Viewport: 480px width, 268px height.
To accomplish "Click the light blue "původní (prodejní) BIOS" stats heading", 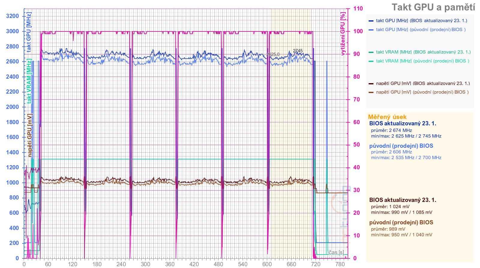I will tap(401, 146).
